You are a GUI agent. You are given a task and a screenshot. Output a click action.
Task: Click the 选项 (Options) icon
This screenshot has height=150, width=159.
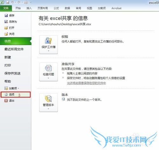point(6,95)
